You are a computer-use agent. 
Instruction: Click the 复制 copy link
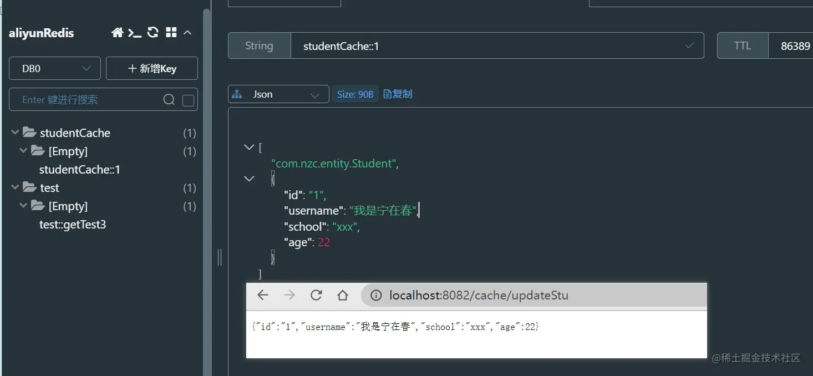[x=398, y=94]
